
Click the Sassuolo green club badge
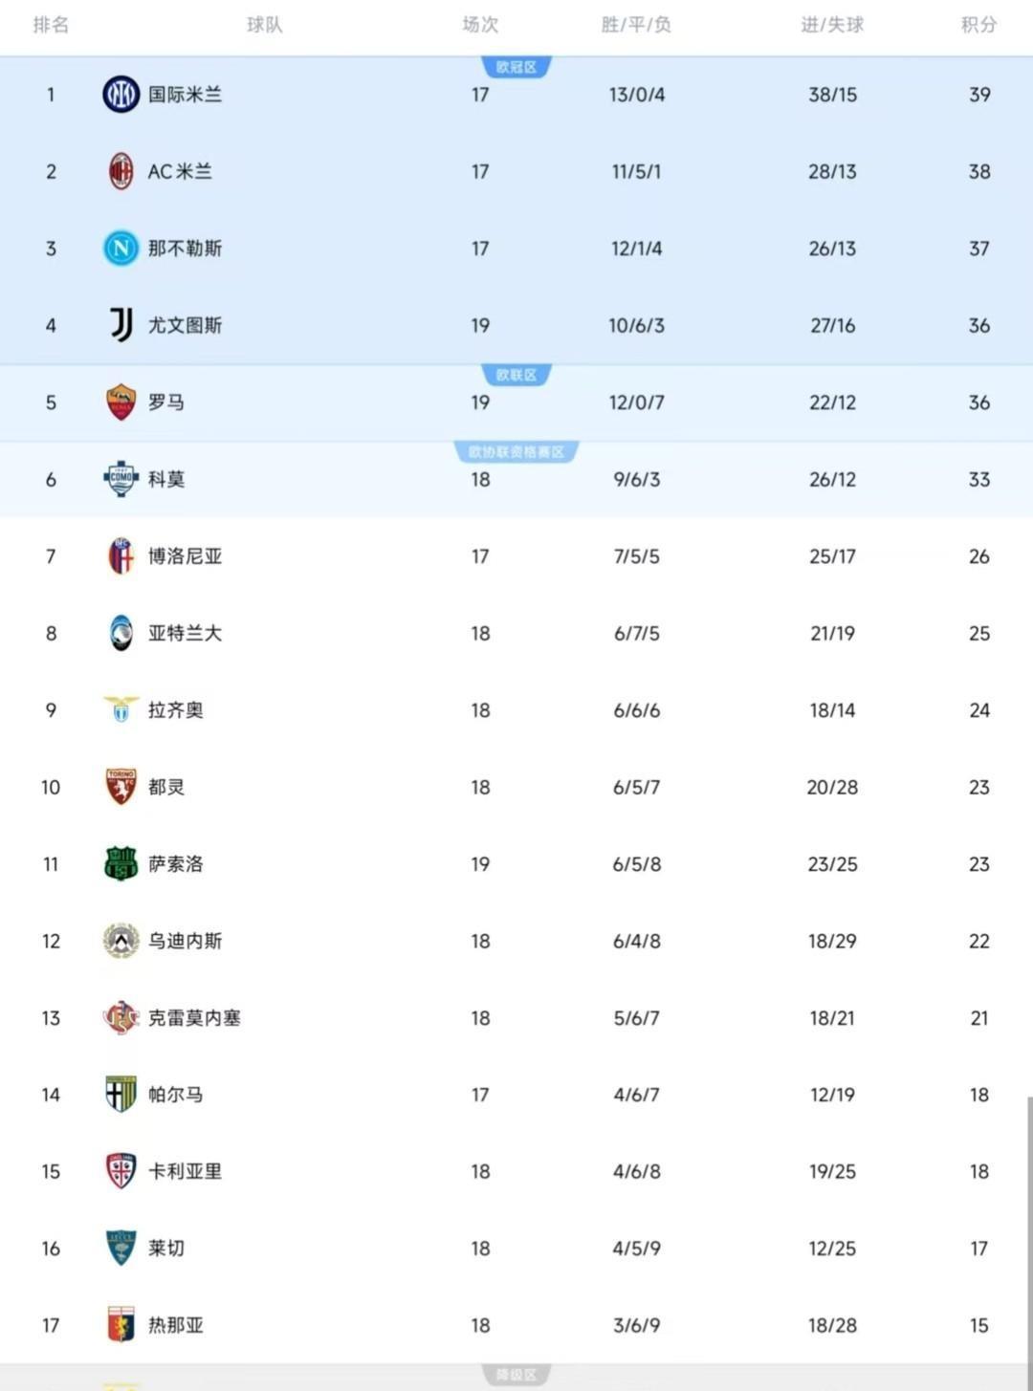121,864
